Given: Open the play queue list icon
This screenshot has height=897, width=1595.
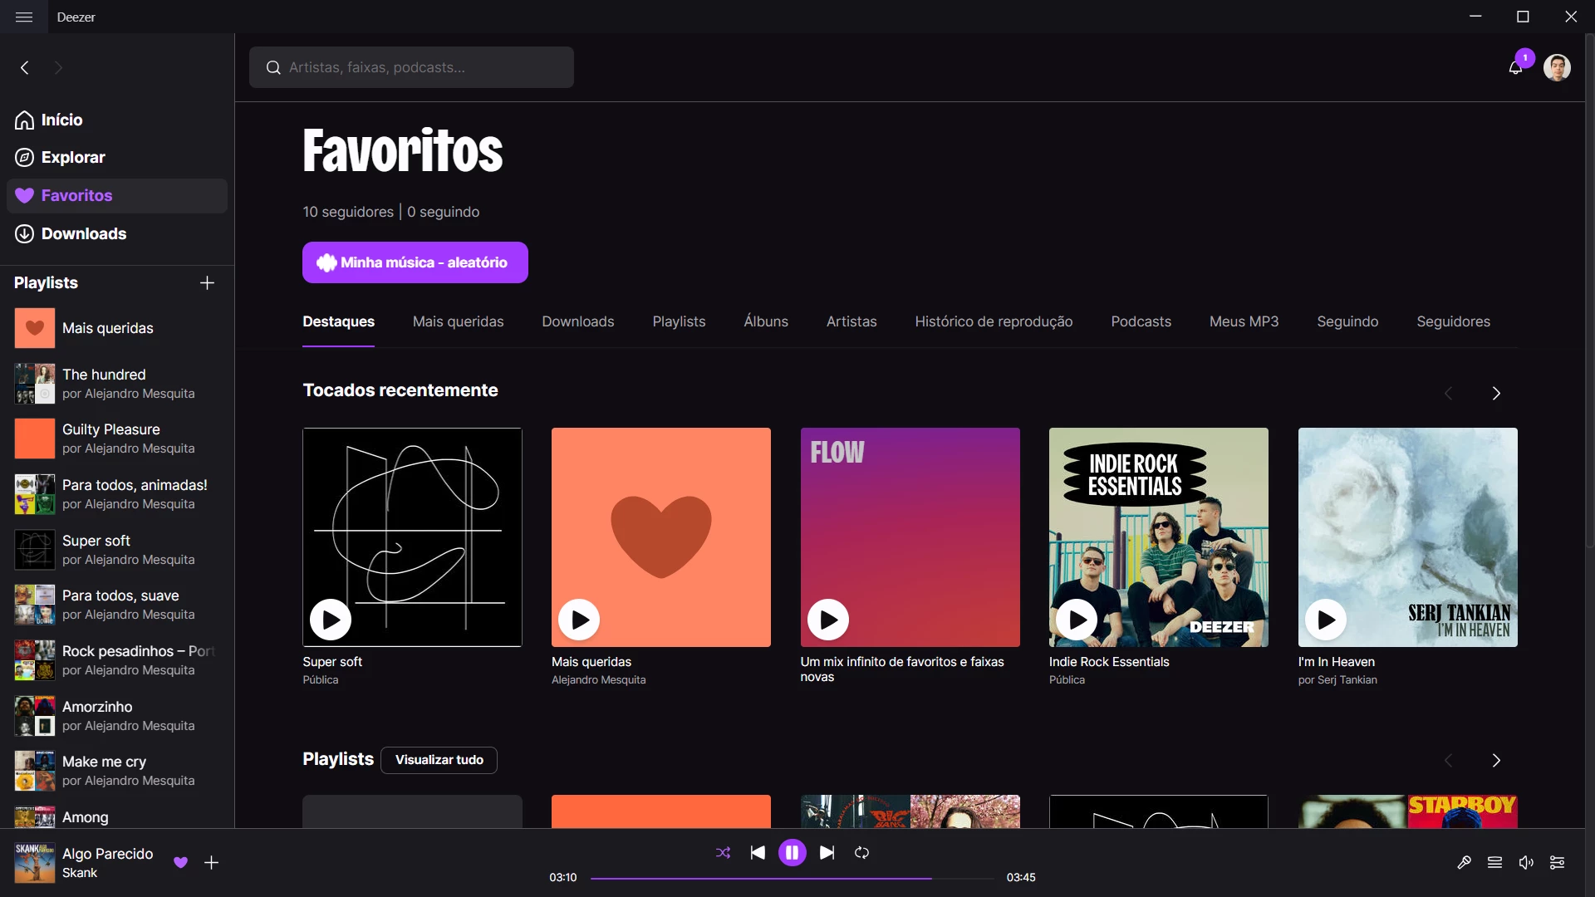Looking at the screenshot, I should click(1494, 863).
